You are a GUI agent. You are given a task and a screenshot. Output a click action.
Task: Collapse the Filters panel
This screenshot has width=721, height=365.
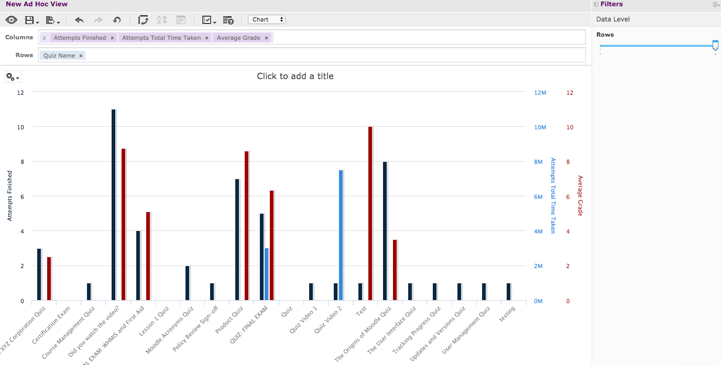coord(597,5)
